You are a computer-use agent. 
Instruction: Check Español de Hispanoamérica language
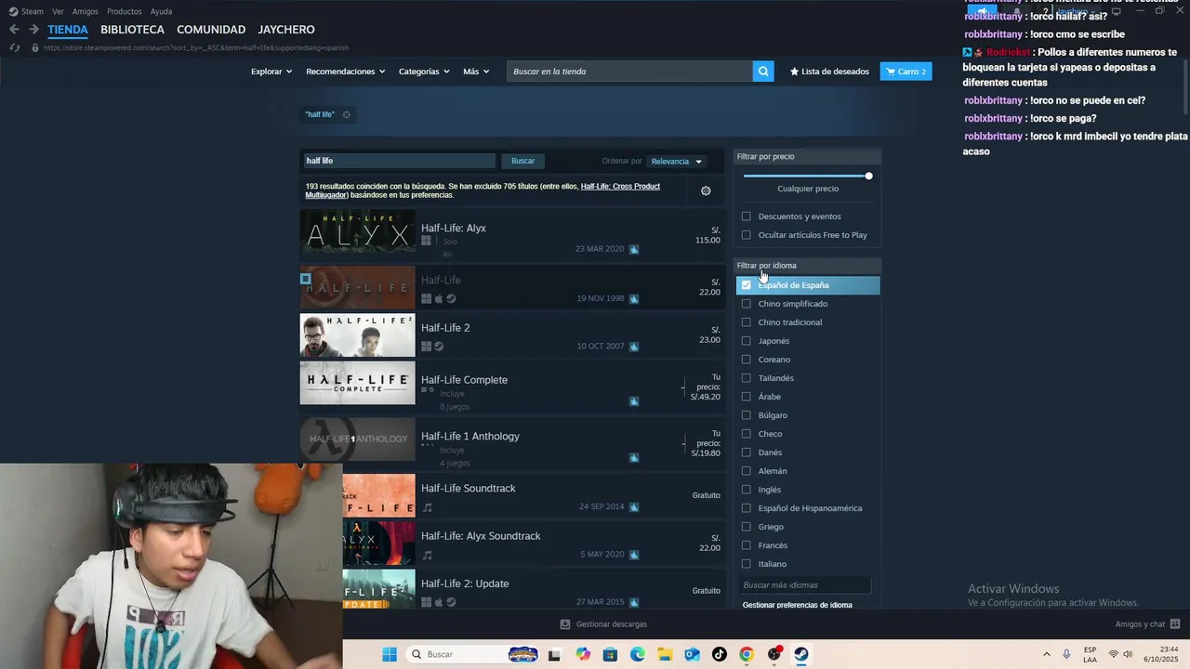pos(746,508)
